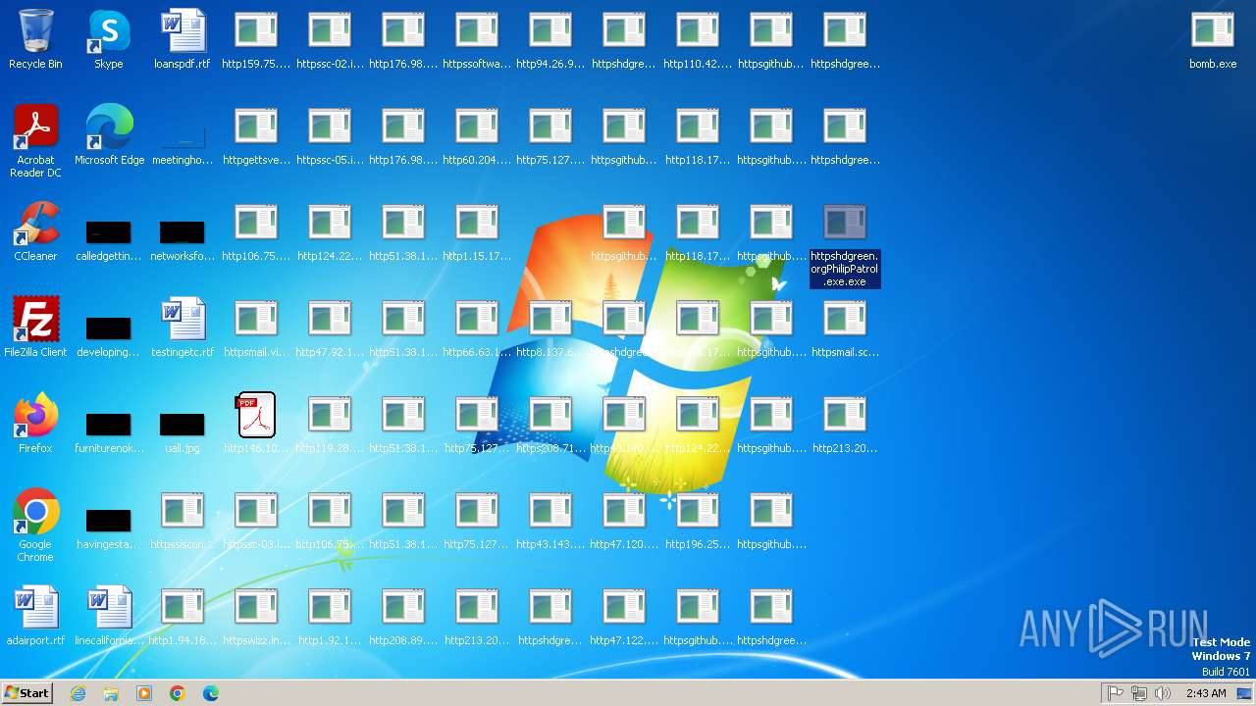Open the Recycle Bin desktop icon
The height and width of the screenshot is (706, 1256).
[35, 39]
